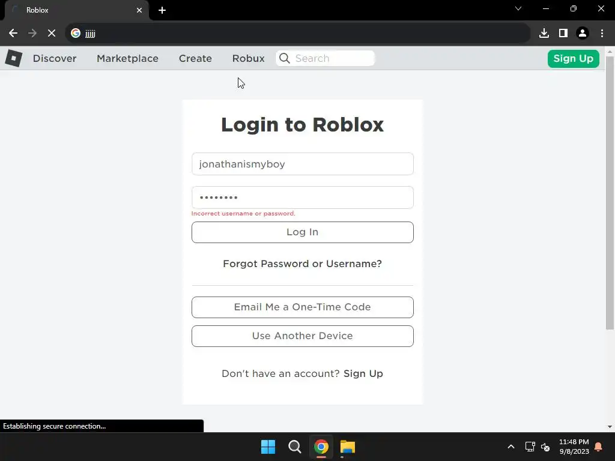
Task: Open Windows taskbar search
Action: [x=294, y=447]
